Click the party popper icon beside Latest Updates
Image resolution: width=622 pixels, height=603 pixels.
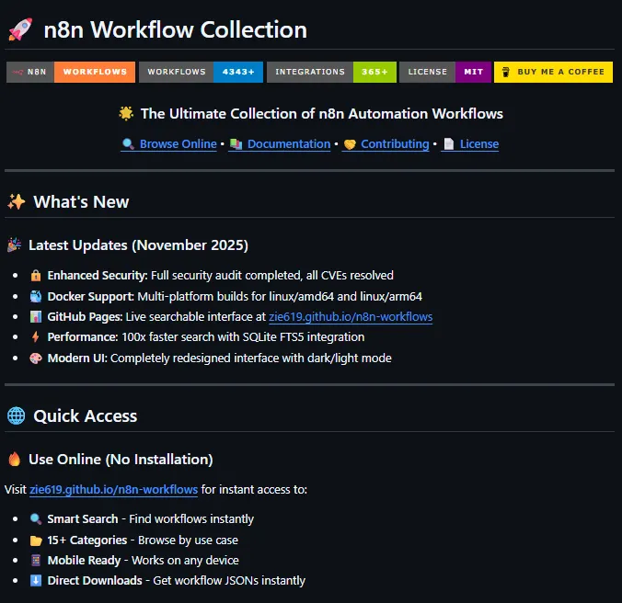click(x=15, y=245)
